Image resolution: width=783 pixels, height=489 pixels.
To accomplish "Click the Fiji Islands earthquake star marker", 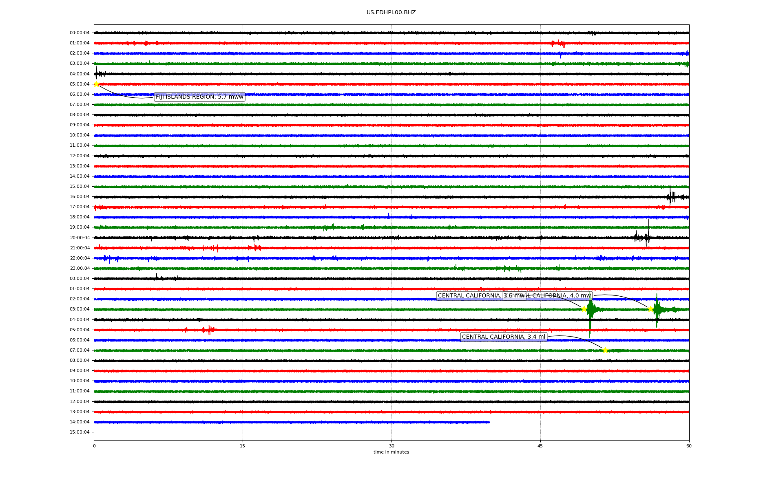I will [x=97, y=84].
